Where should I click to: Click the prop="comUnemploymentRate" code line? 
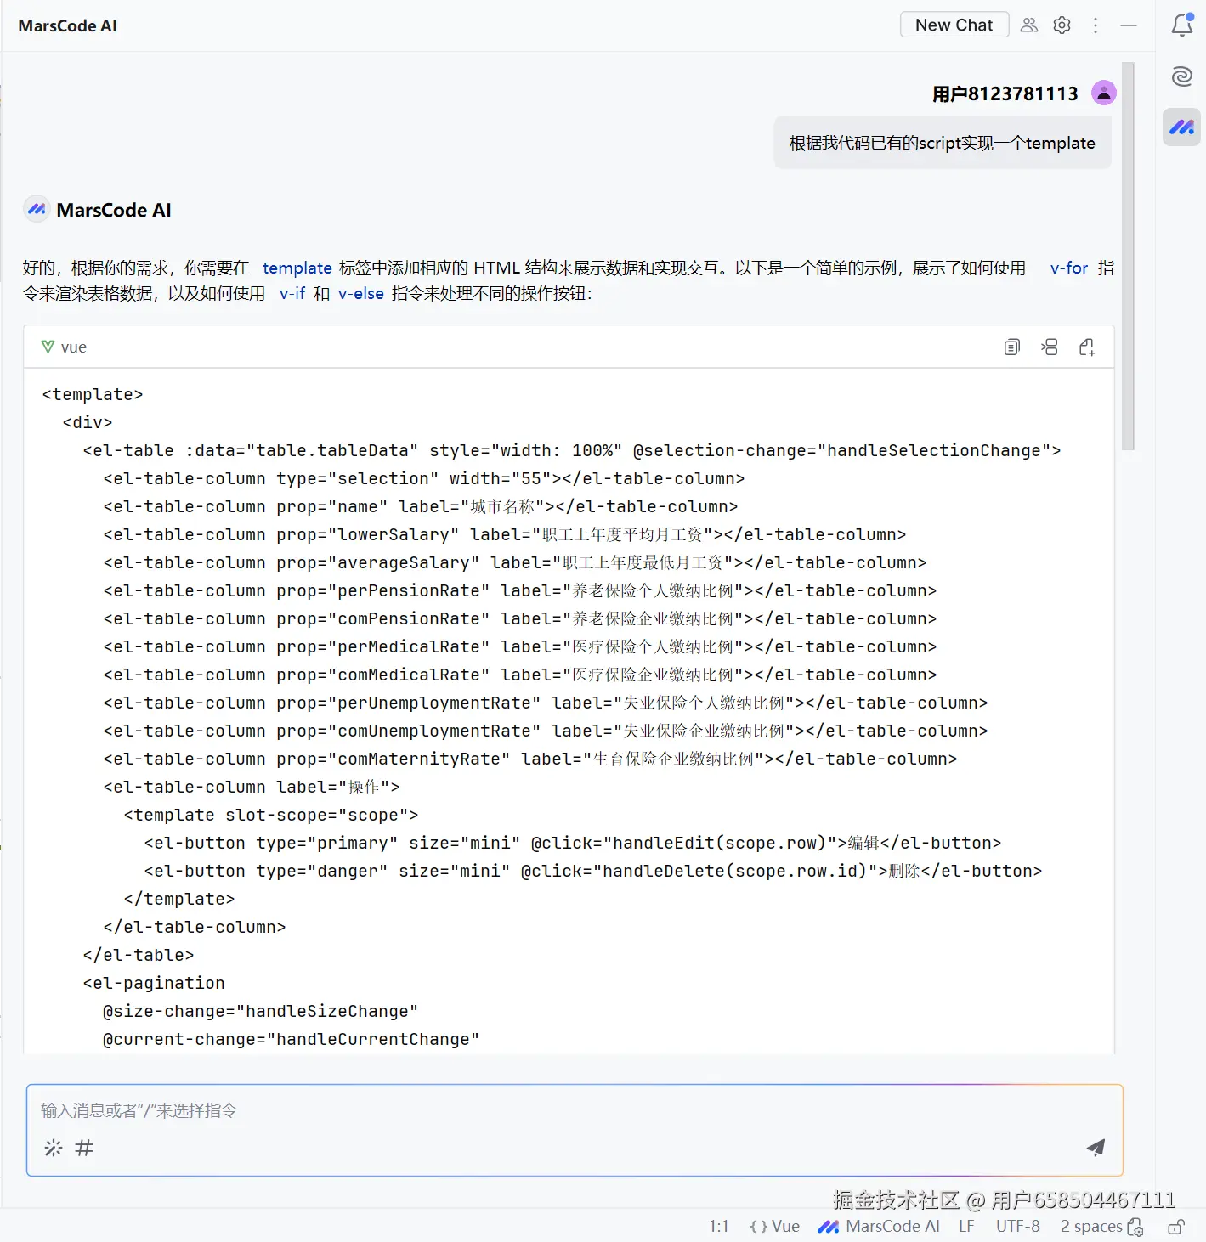point(545,731)
